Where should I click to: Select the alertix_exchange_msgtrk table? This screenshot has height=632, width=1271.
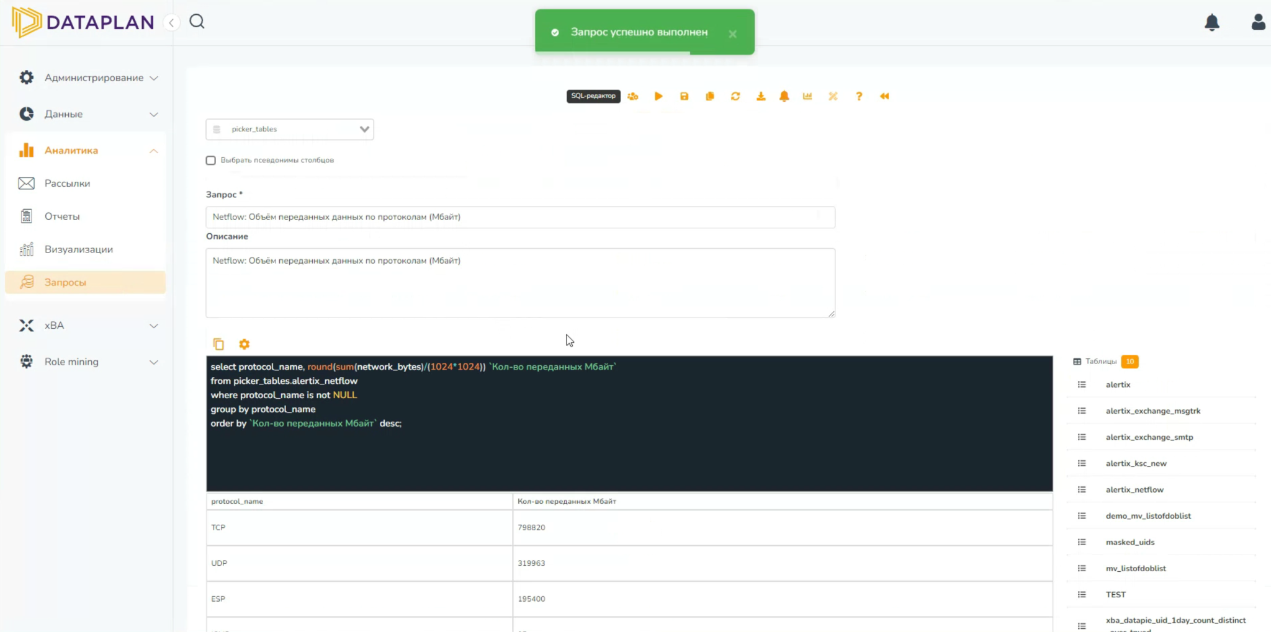coord(1153,411)
